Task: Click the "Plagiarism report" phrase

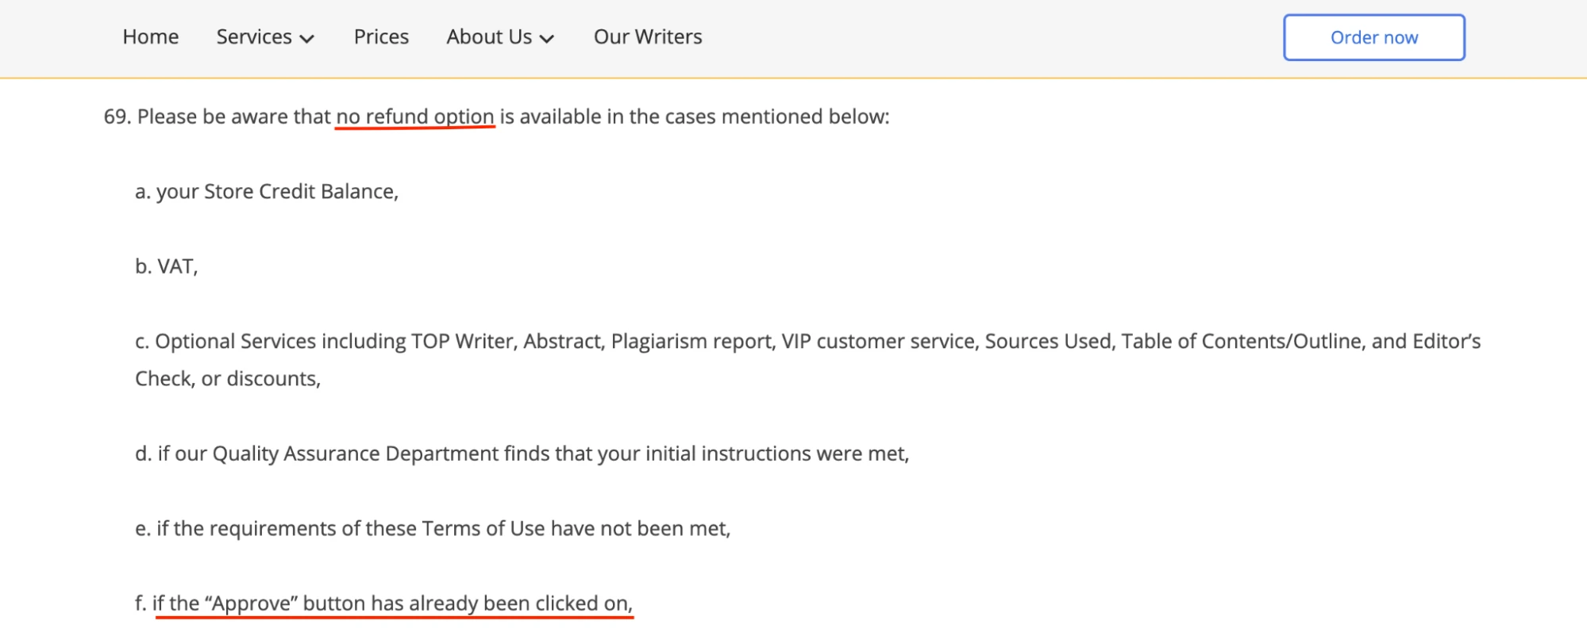Action: coord(692,342)
